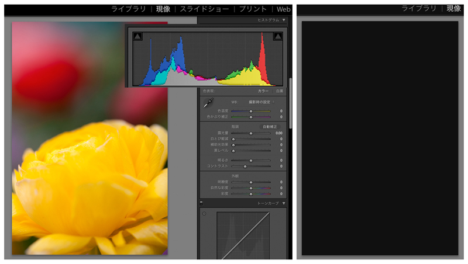Click the 色表現 label
The image size is (468, 264).
click(x=209, y=91)
